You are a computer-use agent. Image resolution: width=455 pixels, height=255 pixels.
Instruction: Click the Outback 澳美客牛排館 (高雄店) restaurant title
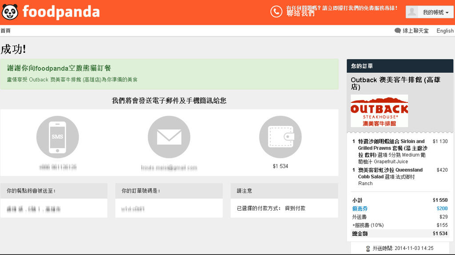pos(395,83)
